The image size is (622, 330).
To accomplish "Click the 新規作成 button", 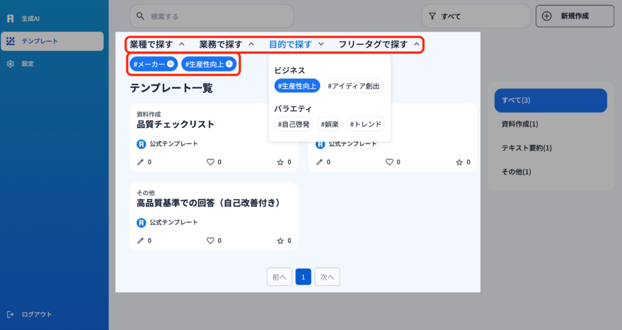I will pyautogui.click(x=575, y=16).
